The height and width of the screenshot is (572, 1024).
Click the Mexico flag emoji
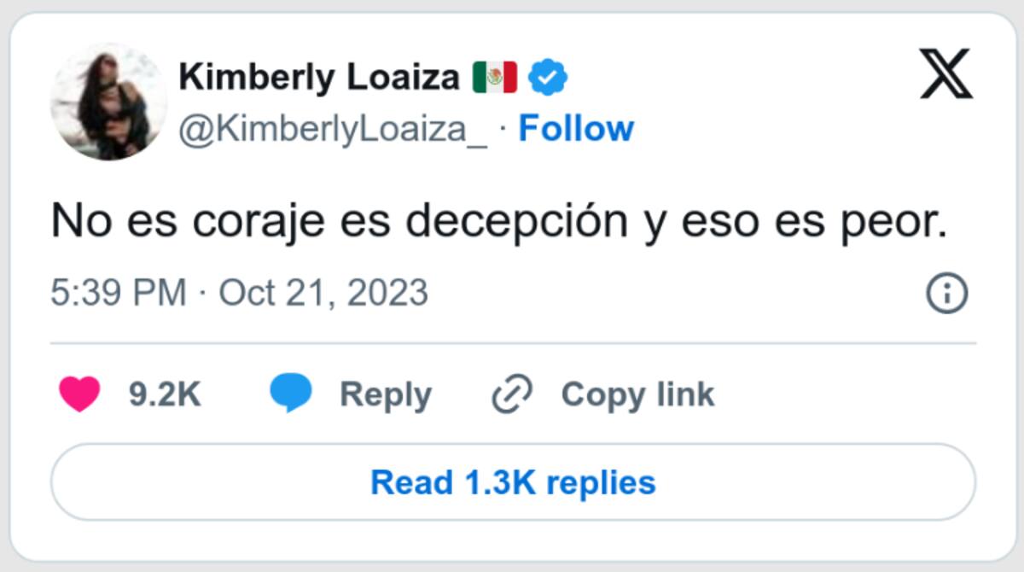point(495,79)
